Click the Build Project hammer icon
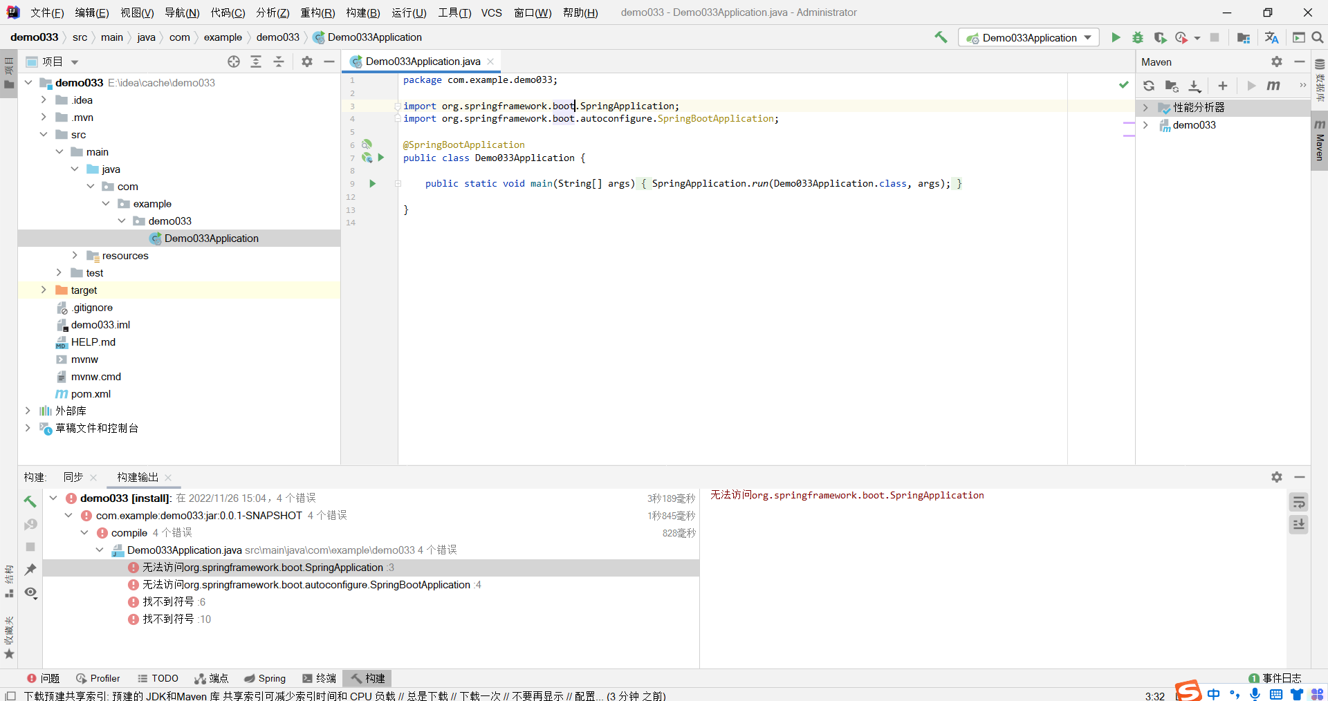1328x701 pixels. (941, 37)
